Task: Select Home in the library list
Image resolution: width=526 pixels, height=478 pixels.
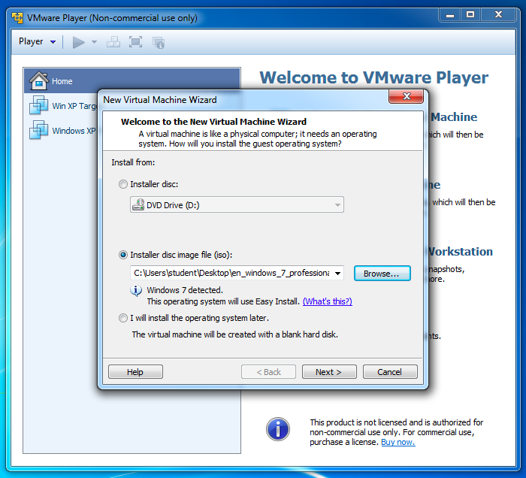Action: click(x=132, y=81)
